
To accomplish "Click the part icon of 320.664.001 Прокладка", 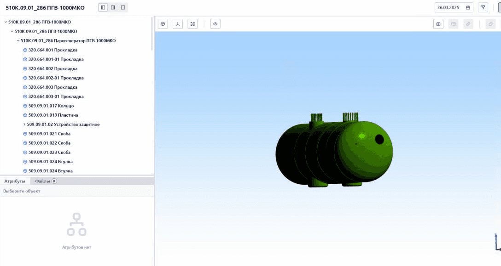I will pos(25,50).
